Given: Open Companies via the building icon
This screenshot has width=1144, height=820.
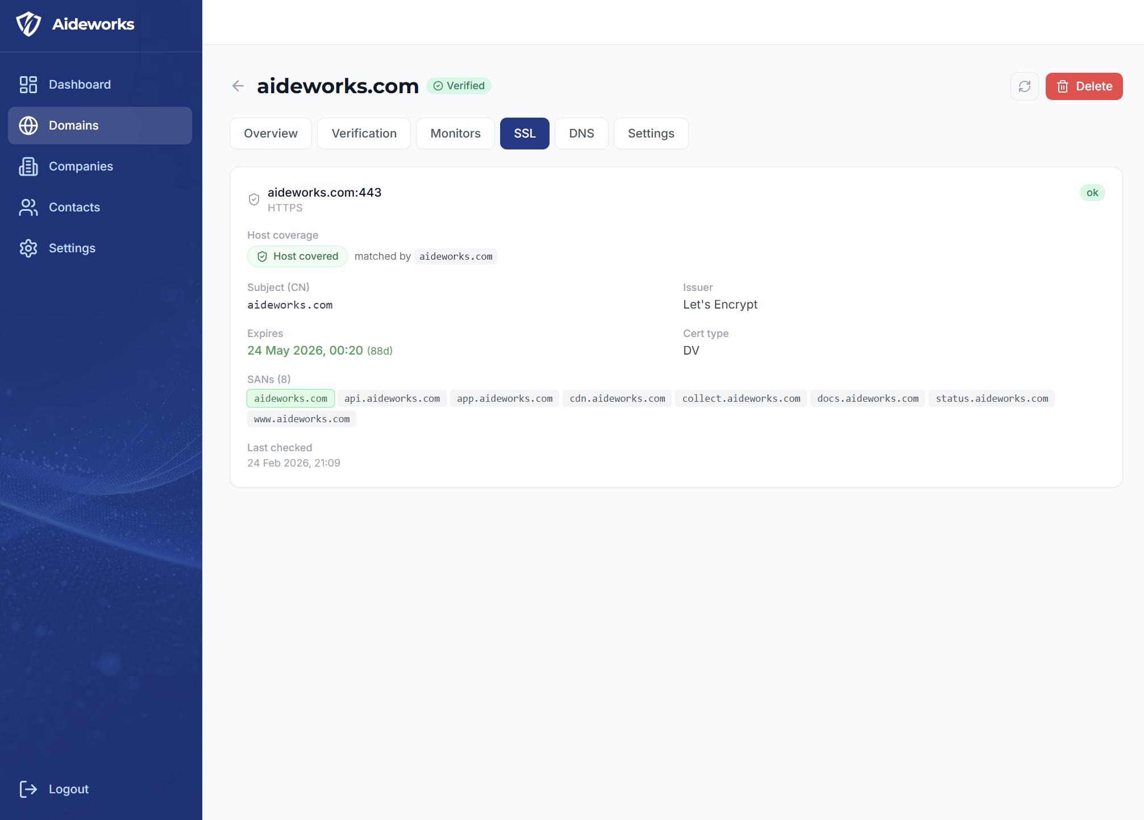Looking at the screenshot, I should 28,166.
